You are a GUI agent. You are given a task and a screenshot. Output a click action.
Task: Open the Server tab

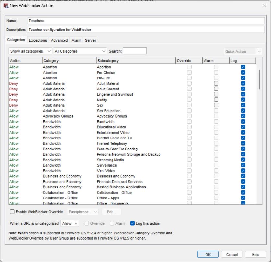point(90,40)
